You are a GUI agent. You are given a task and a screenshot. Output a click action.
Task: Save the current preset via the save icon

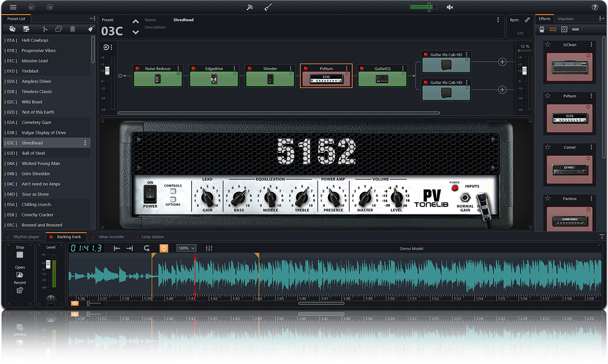click(26, 29)
